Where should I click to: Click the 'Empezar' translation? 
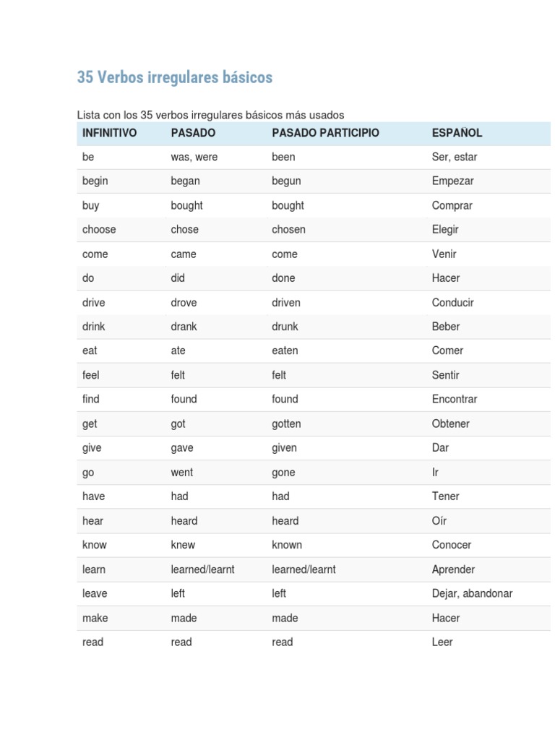pos(452,181)
